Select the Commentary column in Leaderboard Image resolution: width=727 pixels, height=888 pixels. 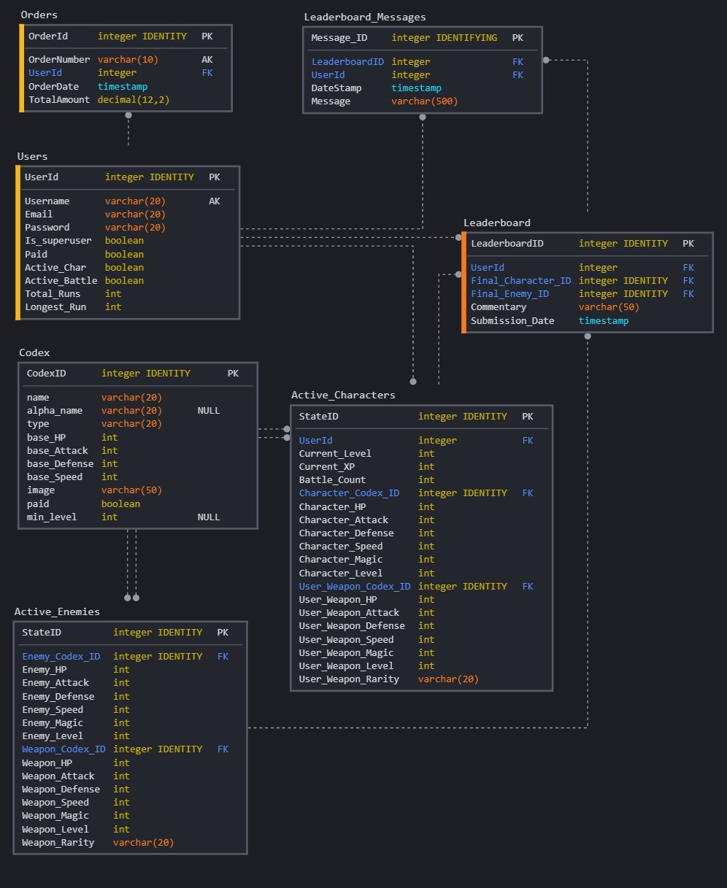click(x=499, y=306)
